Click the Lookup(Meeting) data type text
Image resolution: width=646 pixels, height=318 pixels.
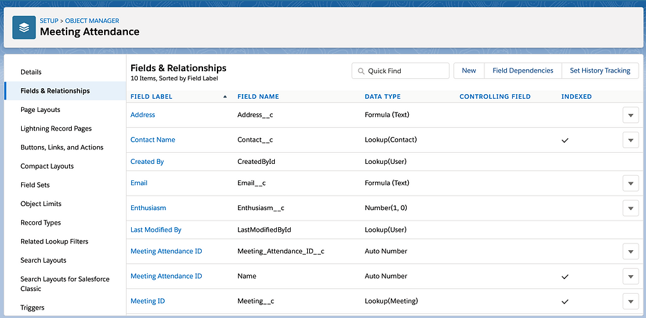click(392, 301)
